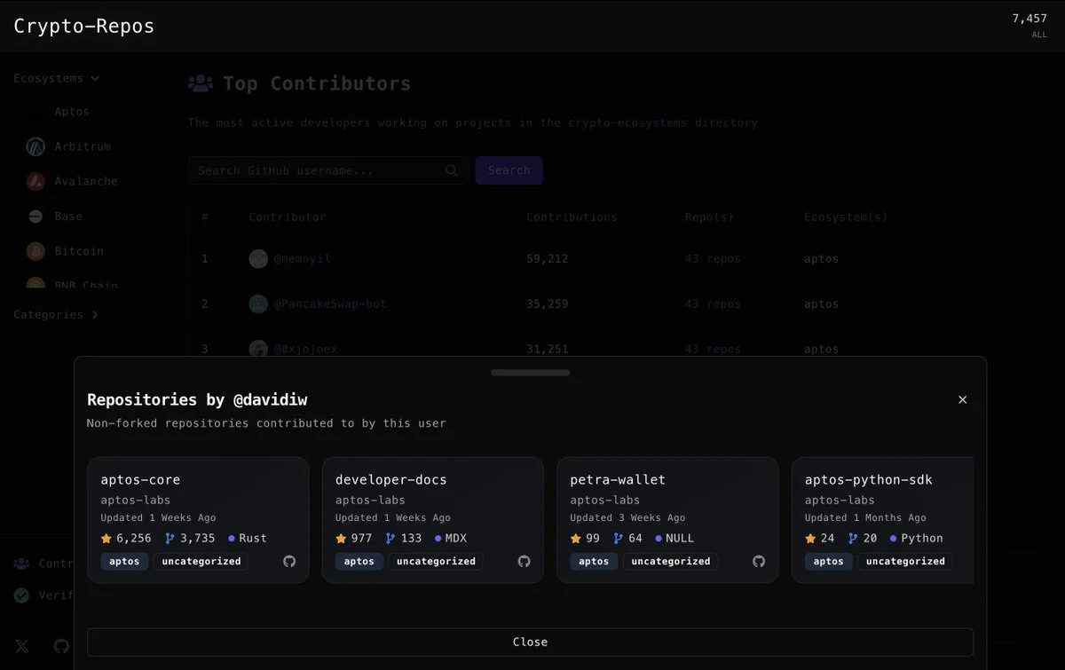The width and height of the screenshot is (1065, 670).
Task: Select the BNB Chain icon
Action: pyautogui.click(x=35, y=284)
